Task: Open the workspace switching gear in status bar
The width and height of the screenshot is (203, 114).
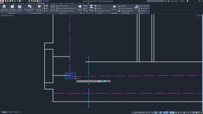Action: click(184, 113)
